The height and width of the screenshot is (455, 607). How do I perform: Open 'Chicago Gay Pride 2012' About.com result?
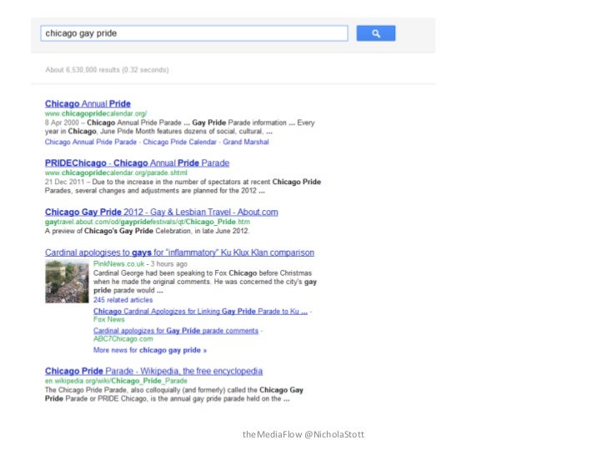click(161, 212)
